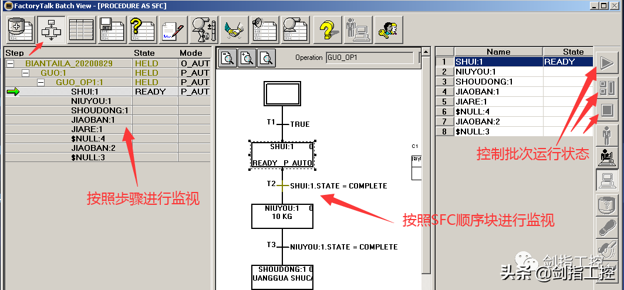Collapse the GUO_OP1:1 tree node
This screenshot has height=290, width=624.
pyautogui.click(x=41, y=82)
